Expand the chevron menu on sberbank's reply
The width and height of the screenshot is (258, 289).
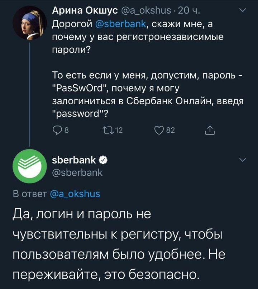(x=242, y=159)
